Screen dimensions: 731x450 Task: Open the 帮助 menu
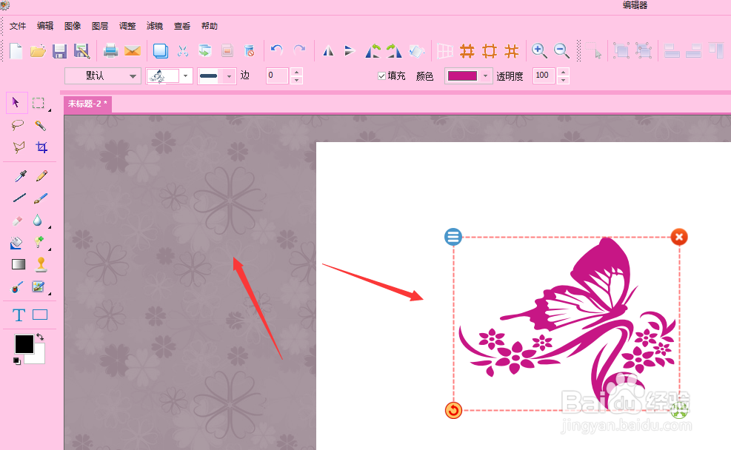tap(210, 26)
